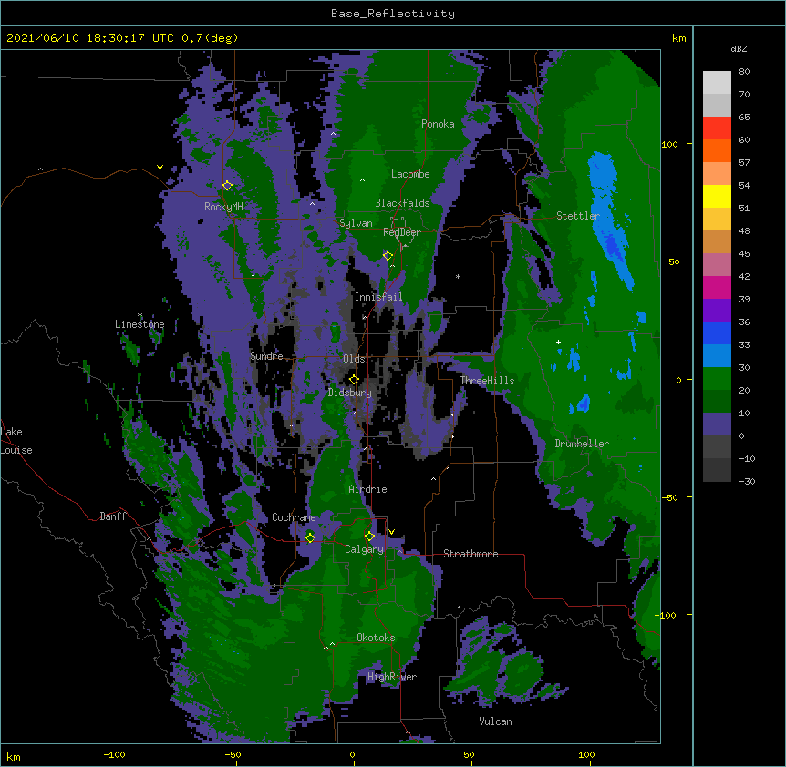Click the Lacombe town label
This screenshot has width=786, height=767.
point(410,174)
